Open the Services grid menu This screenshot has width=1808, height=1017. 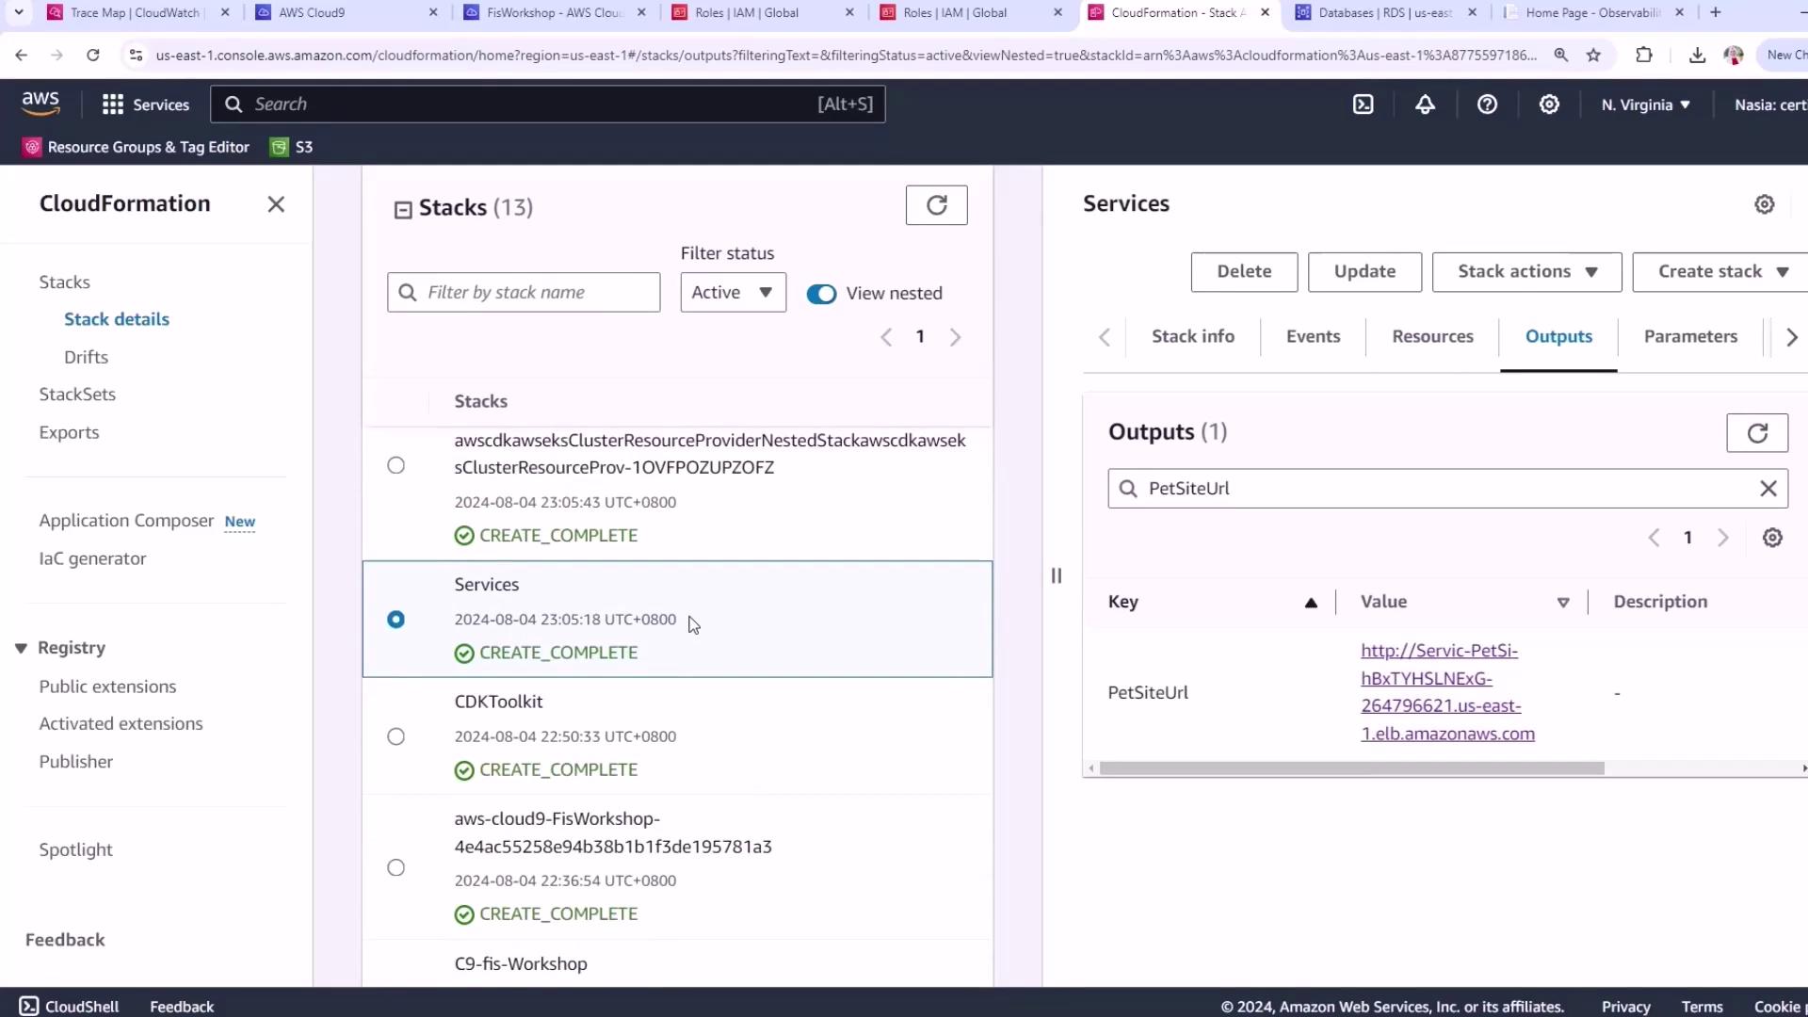pos(146,105)
